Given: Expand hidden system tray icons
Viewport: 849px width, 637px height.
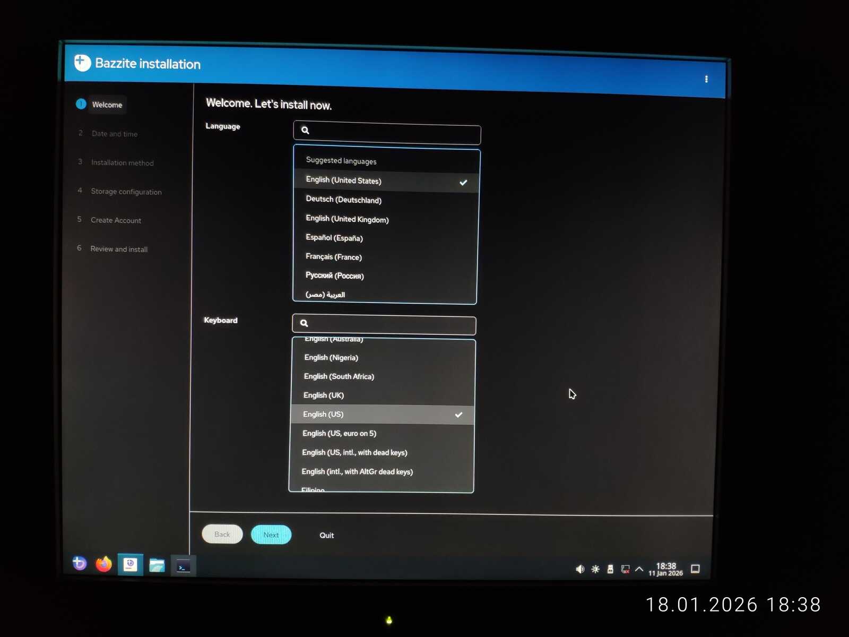Looking at the screenshot, I should click(639, 569).
